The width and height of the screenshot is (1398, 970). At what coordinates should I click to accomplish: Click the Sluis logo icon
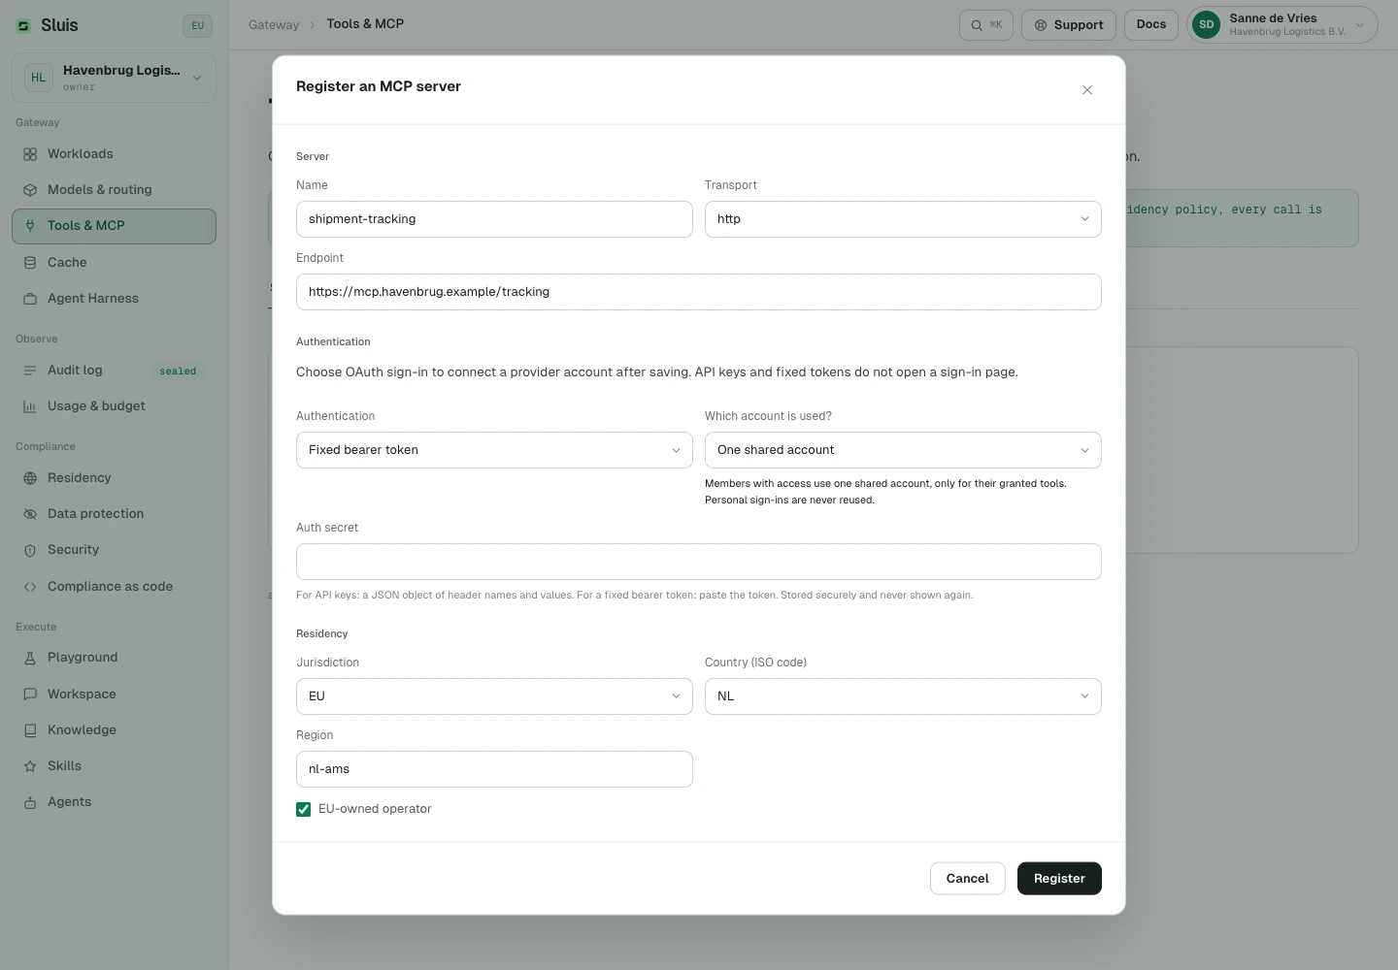23,25
